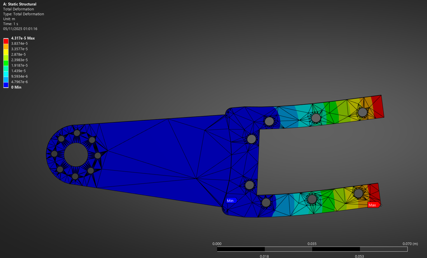Click the 05/11/2025 timestamp annotation
The image size is (427, 258).
tap(19, 29)
